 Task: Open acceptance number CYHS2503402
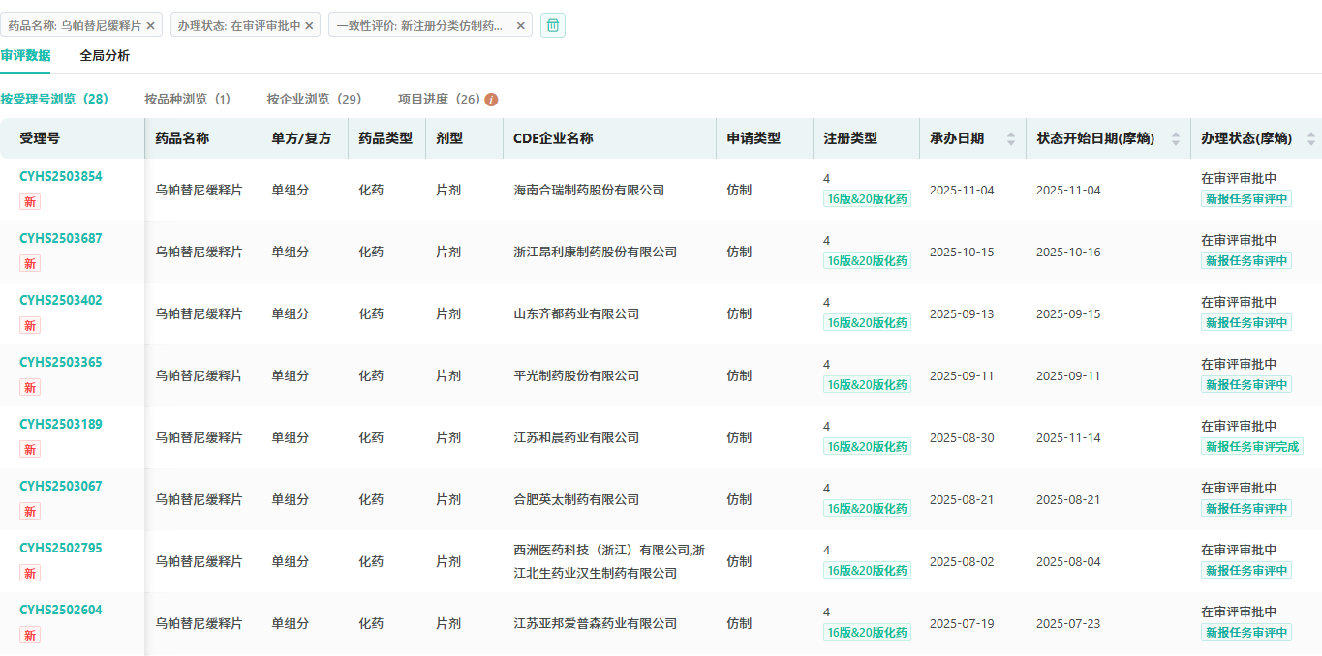(x=60, y=300)
